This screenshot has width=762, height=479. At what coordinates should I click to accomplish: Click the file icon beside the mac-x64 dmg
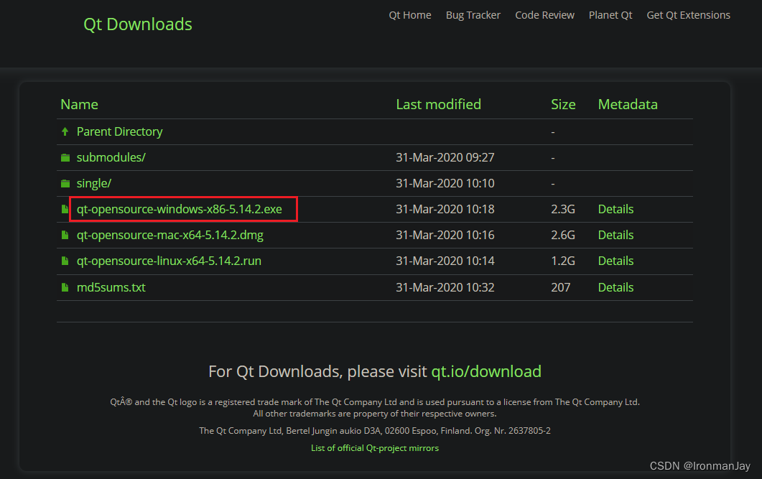coord(65,235)
